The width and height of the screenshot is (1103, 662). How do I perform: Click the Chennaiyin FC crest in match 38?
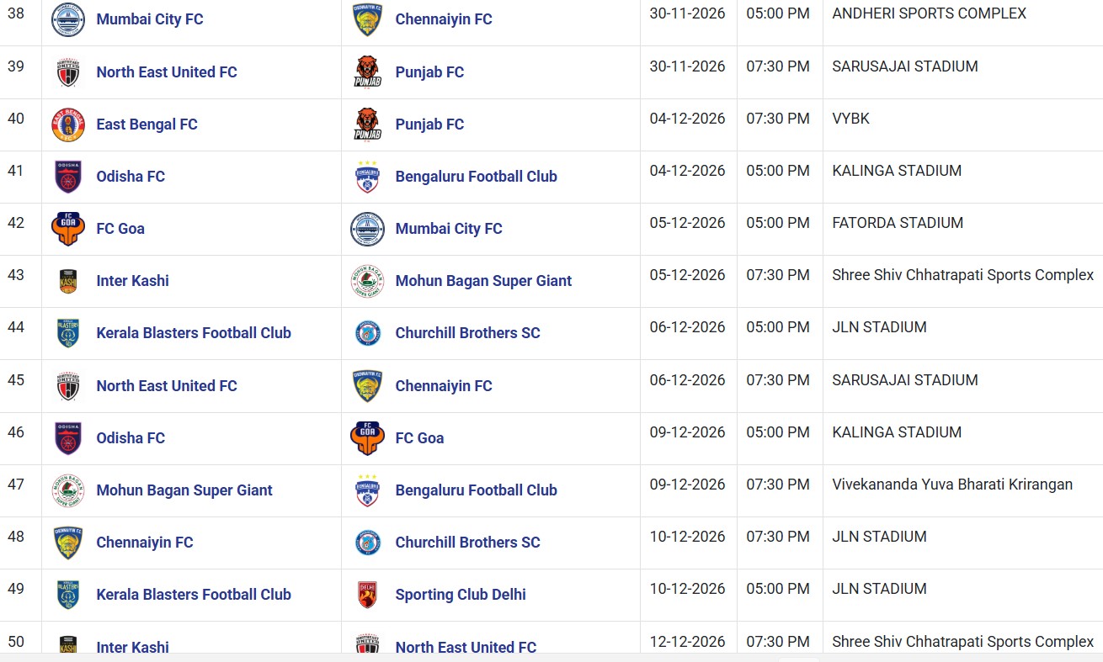367,19
